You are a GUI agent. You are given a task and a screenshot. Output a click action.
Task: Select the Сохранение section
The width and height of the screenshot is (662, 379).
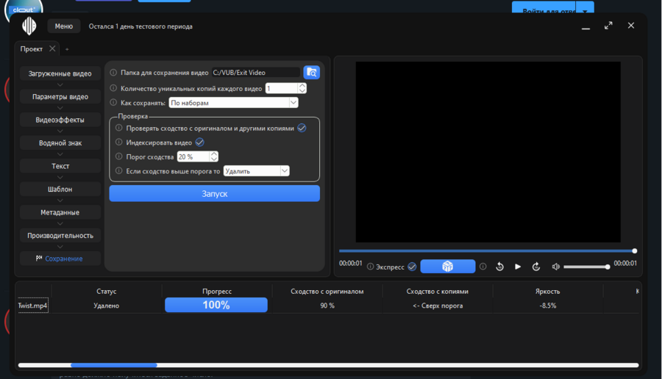(60, 259)
